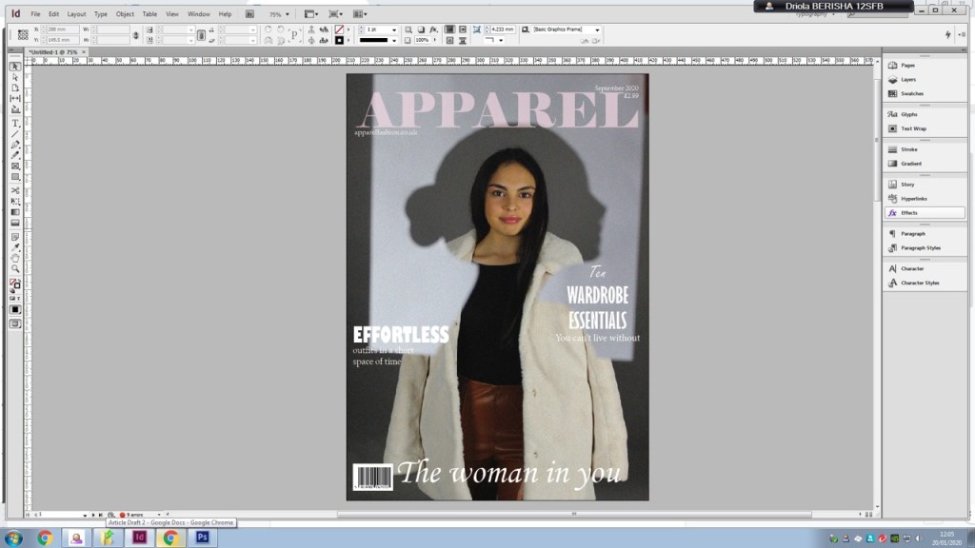Click the black stroke color swatch

click(x=339, y=41)
